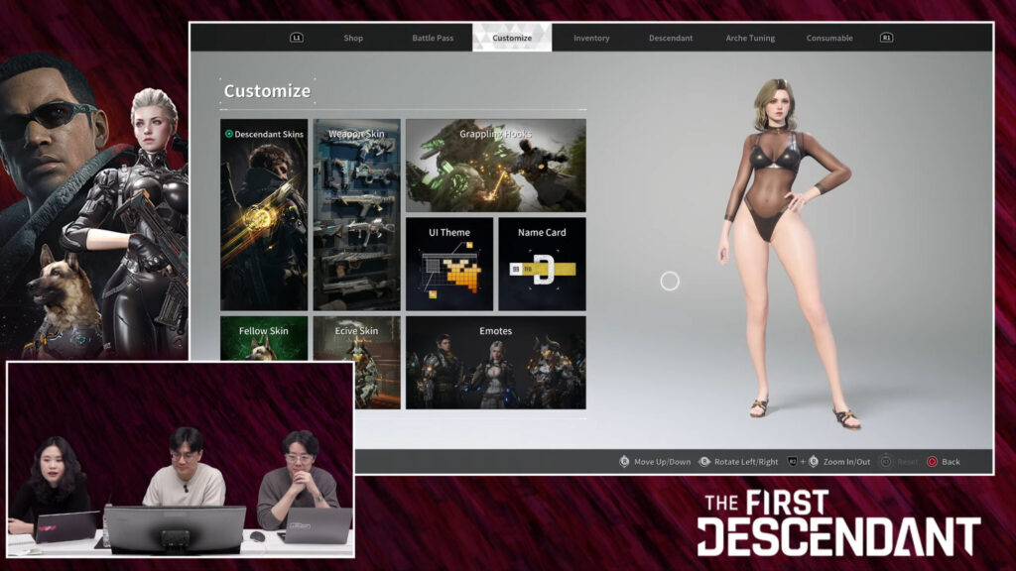Switch to the Battle Pass tab

tap(433, 38)
